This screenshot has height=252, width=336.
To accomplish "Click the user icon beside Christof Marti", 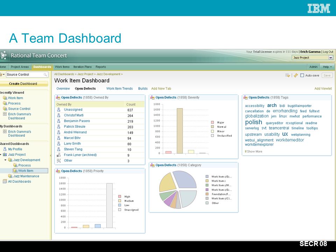I will click(59, 115).
